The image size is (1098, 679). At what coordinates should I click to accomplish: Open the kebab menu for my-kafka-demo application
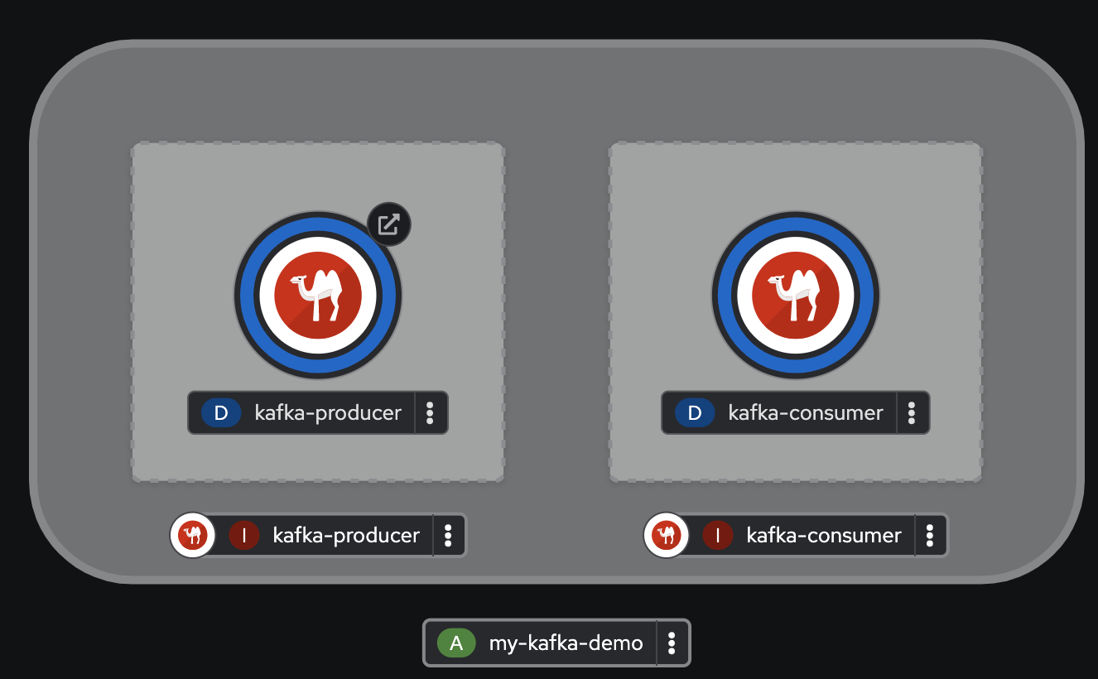tap(672, 643)
